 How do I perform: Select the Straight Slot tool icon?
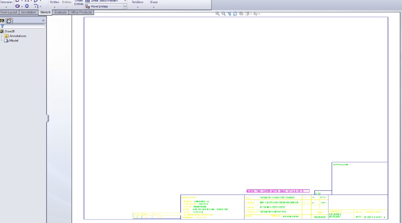[x=18, y=6]
